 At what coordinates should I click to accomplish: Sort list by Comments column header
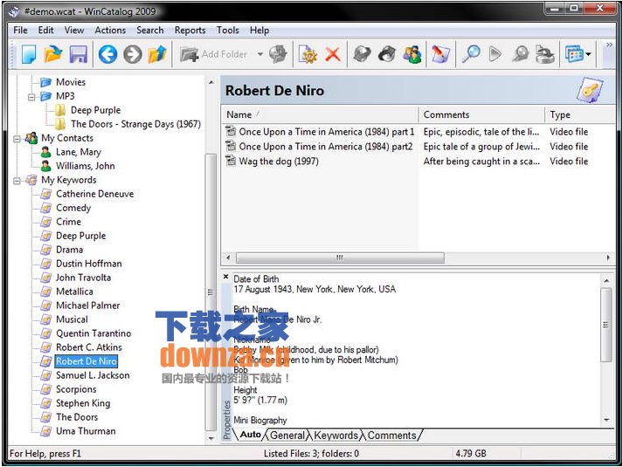tap(481, 114)
